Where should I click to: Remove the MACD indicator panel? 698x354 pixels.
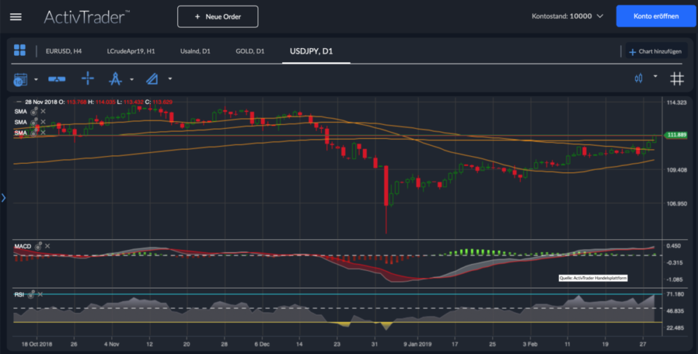click(x=47, y=246)
